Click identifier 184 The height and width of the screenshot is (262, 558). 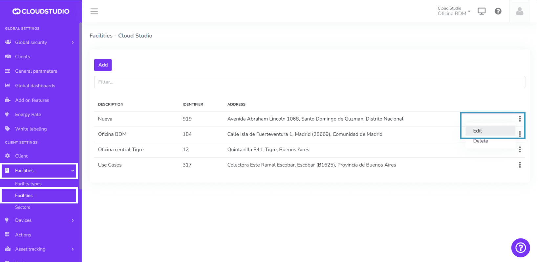pos(187,134)
